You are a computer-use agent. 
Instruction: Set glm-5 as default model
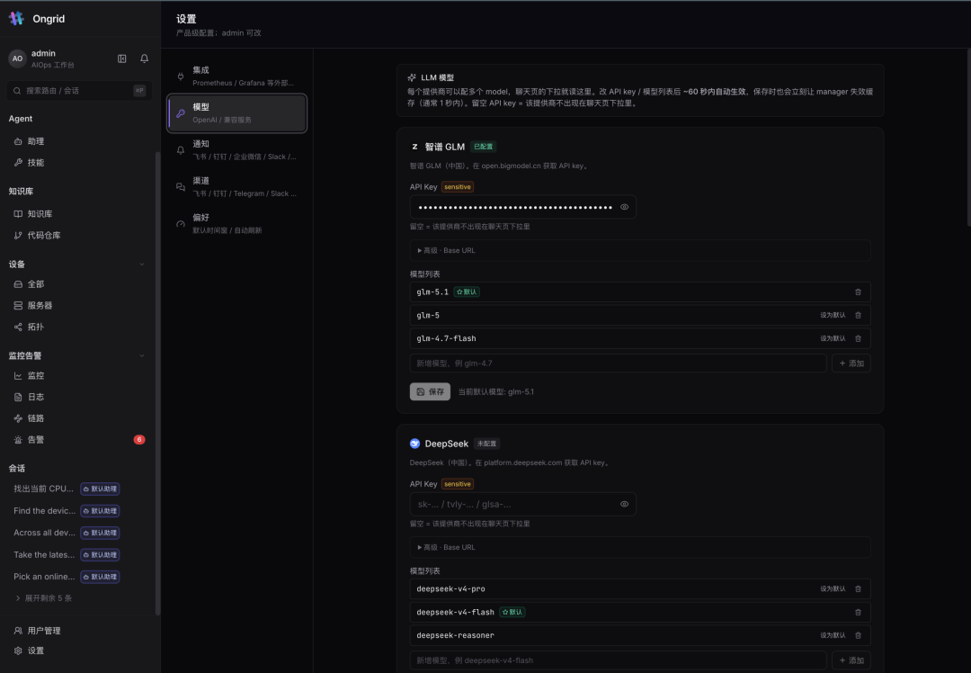tap(833, 316)
